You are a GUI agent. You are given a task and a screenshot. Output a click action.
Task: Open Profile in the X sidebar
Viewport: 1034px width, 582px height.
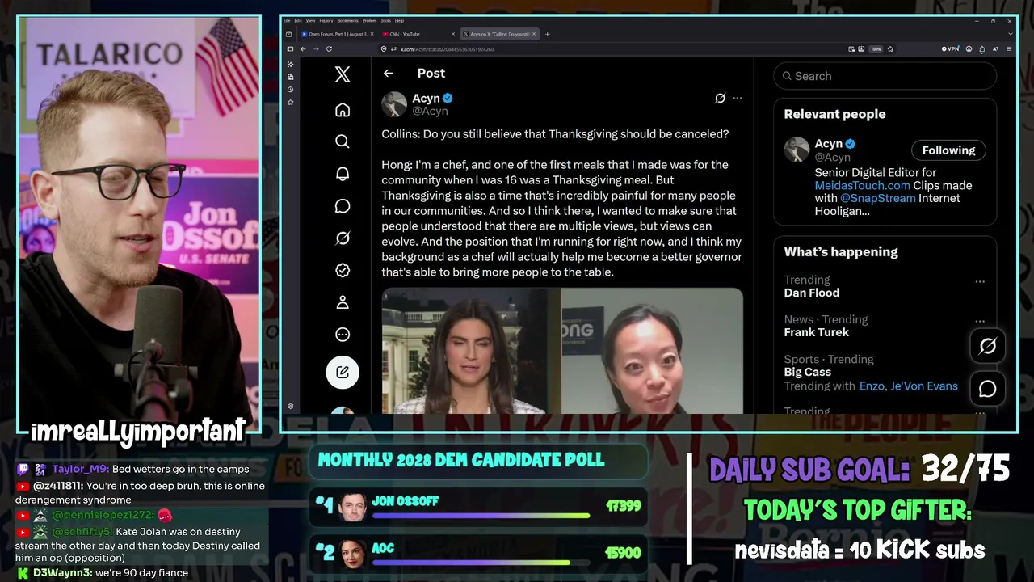click(343, 302)
